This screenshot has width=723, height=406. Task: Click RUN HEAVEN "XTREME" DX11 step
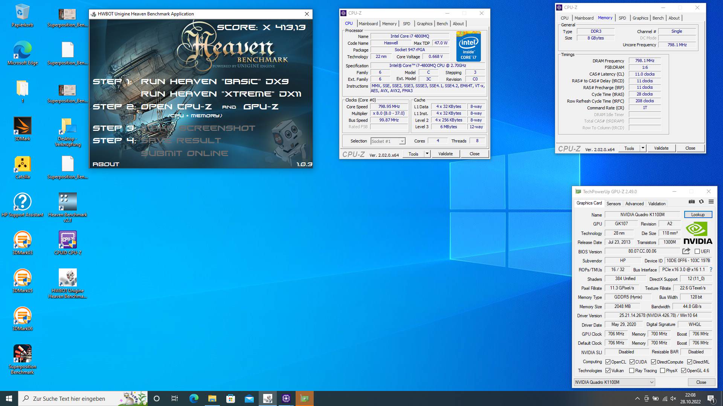[x=221, y=94]
